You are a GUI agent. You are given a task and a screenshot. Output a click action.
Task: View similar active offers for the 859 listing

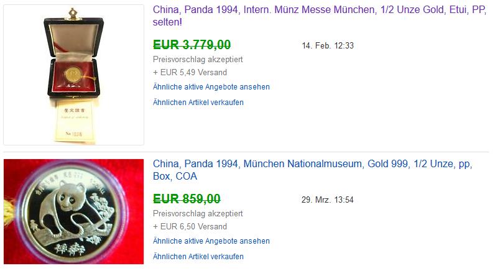pyautogui.click(x=211, y=241)
